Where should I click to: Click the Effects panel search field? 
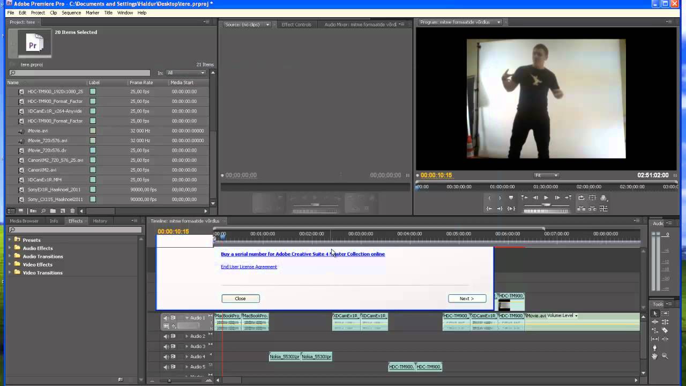click(75, 230)
